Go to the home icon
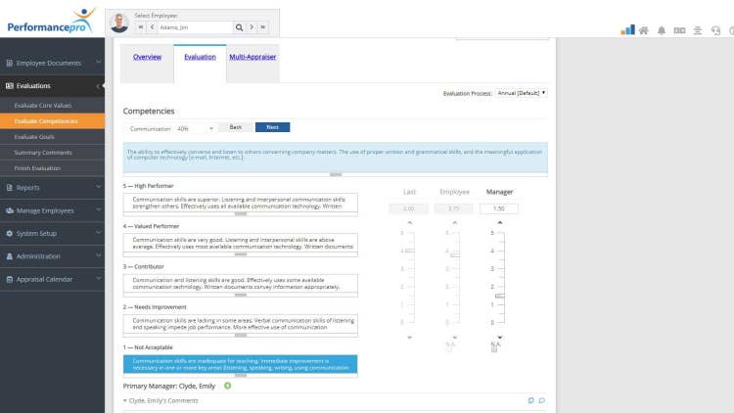734x413 pixels. [x=644, y=30]
